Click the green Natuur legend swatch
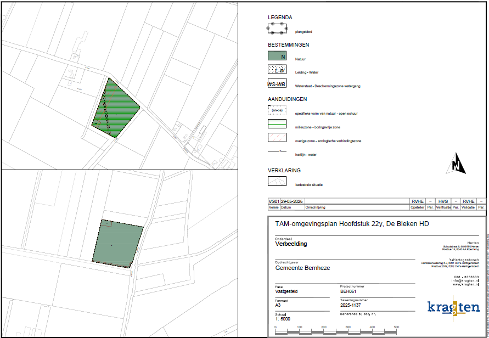This screenshot has height=338, width=489. (277, 56)
